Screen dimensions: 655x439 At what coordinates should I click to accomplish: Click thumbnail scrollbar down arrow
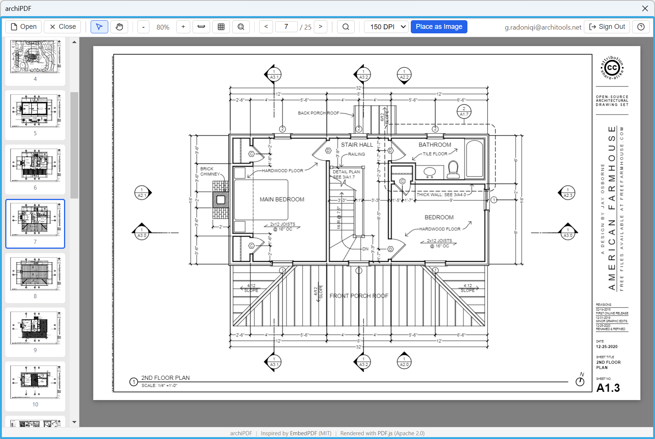[x=74, y=422]
